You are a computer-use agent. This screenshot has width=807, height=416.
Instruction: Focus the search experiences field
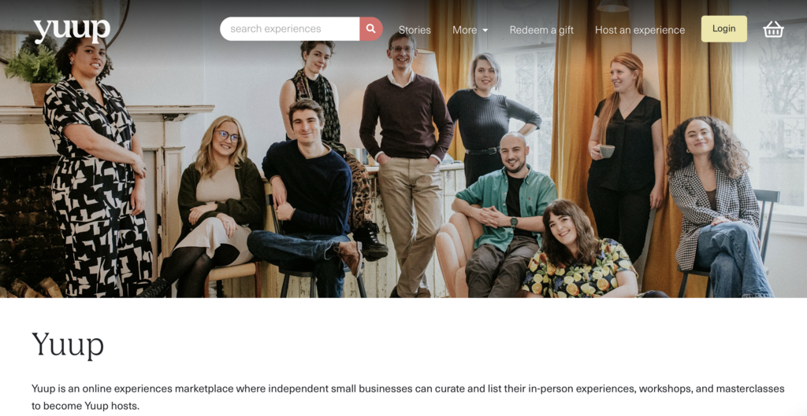[x=290, y=29]
